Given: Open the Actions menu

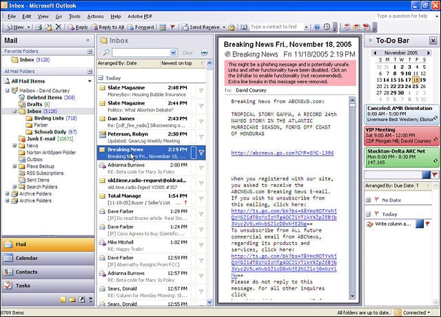Looking at the screenshot, I should pos(95,17).
